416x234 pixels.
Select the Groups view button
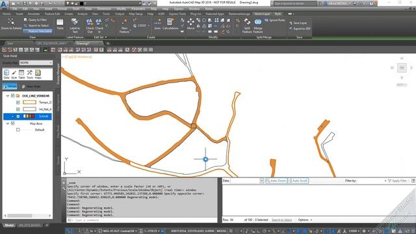click(x=10, y=86)
